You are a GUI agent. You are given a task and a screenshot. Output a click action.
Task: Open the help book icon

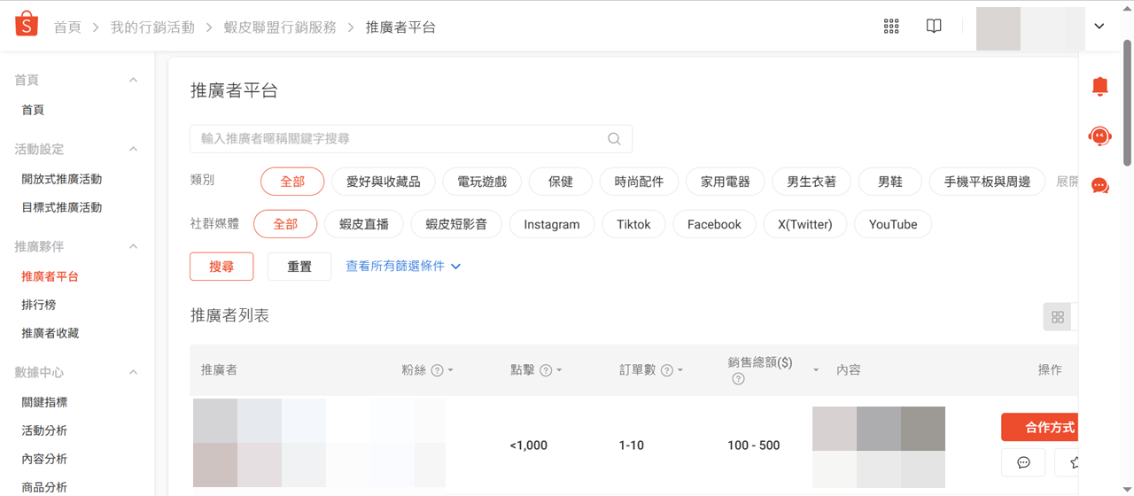(934, 27)
